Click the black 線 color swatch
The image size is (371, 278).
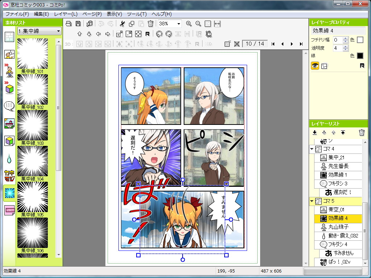click(360, 55)
